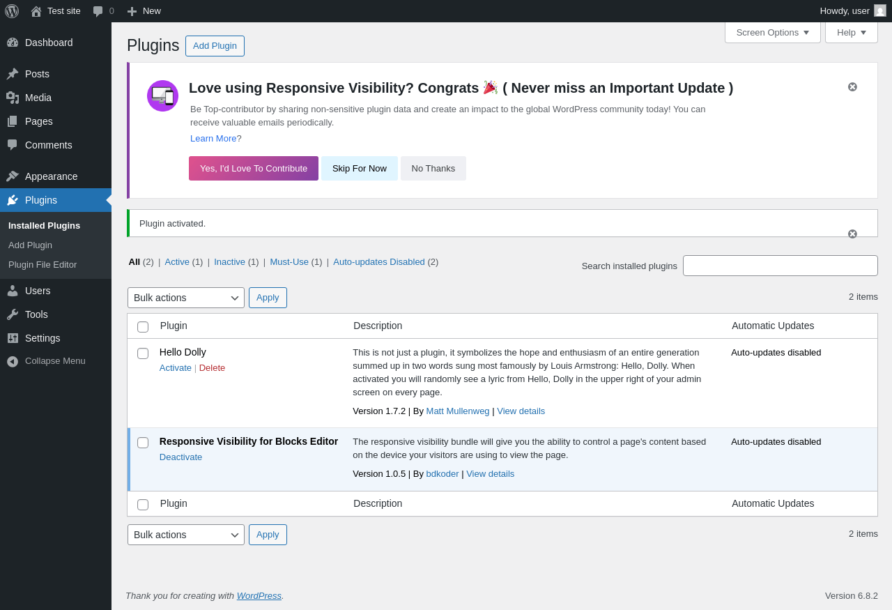This screenshot has height=610, width=892.
Task: Filter by Auto-updates Disabled
Action: pyautogui.click(x=379, y=261)
